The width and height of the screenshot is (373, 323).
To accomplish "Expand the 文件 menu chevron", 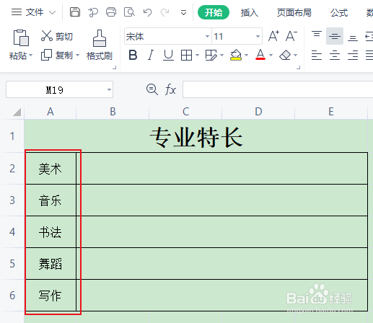I will [52, 12].
